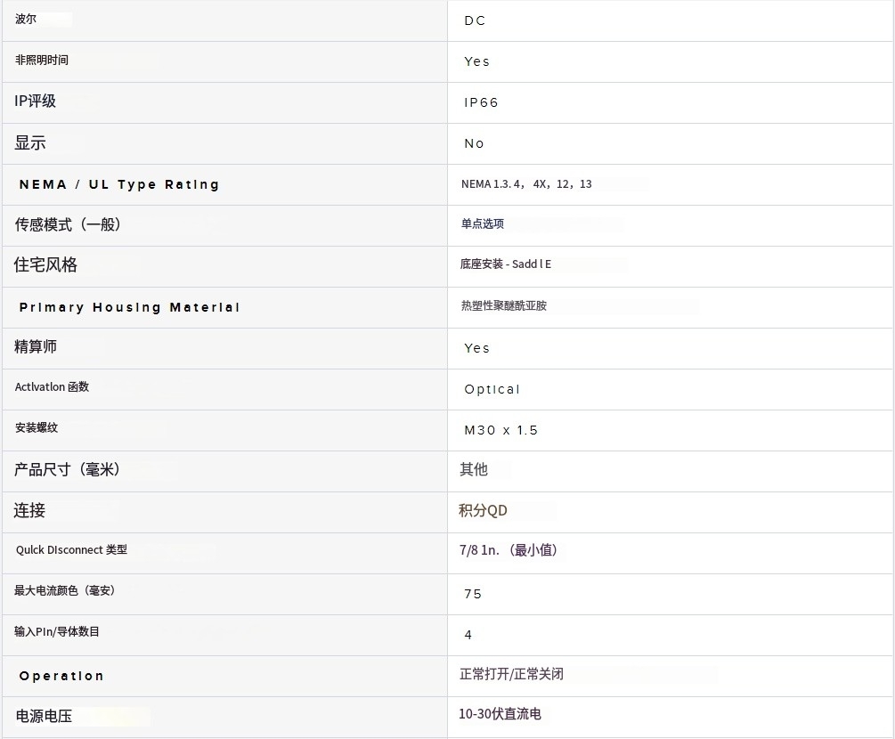
Task: Select the 电源电压 row label
Action: 43,716
